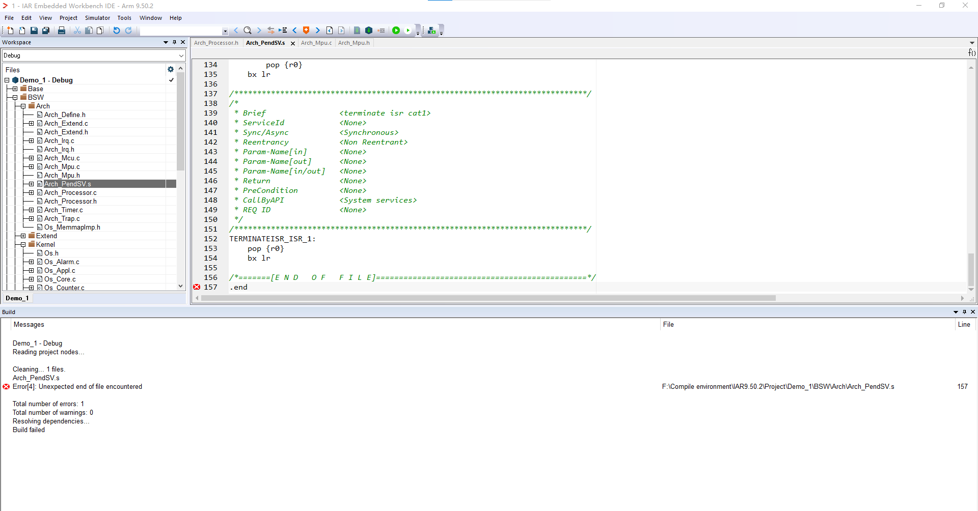The width and height of the screenshot is (978, 511).
Task: Click the Make build icon
Action: click(x=369, y=31)
